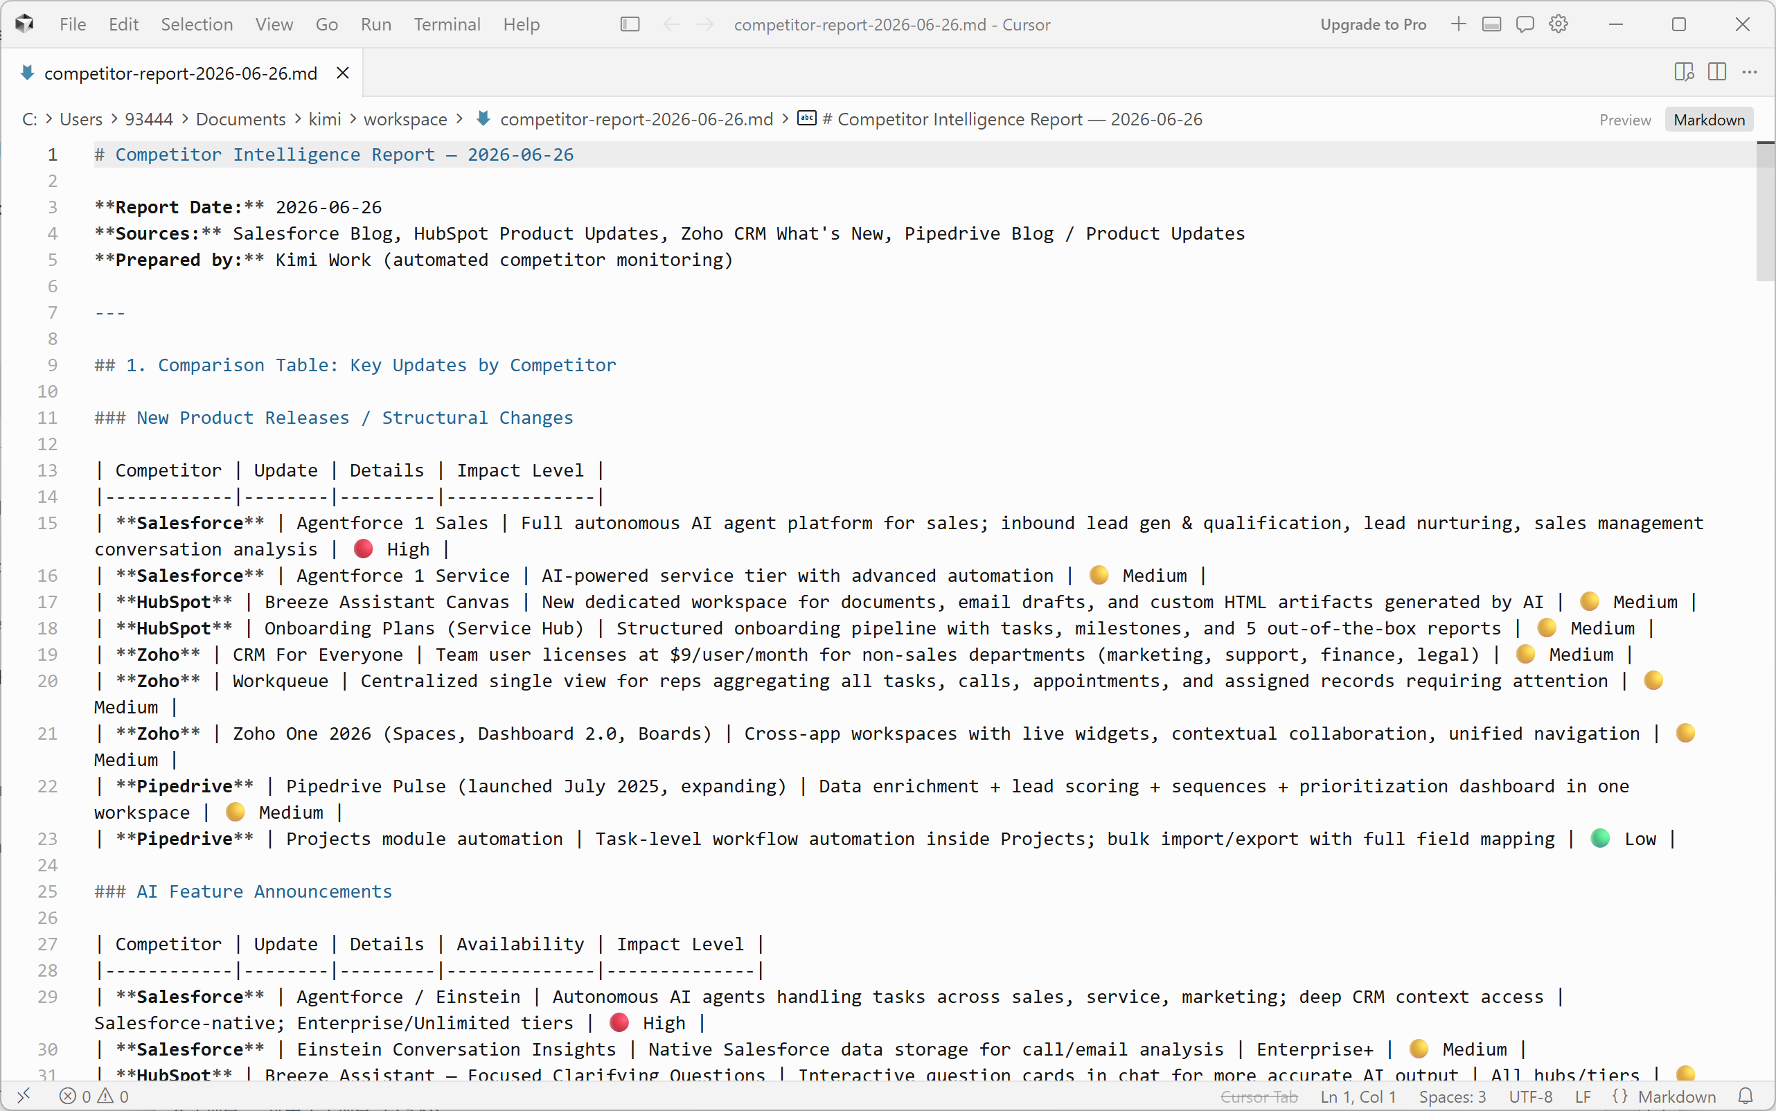
Task: Open the Terminal menu
Action: point(447,24)
